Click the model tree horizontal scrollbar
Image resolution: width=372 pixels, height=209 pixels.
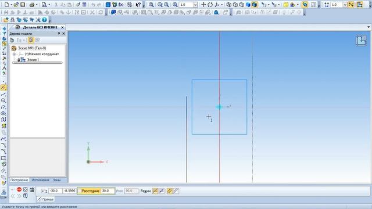tap(37, 63)
